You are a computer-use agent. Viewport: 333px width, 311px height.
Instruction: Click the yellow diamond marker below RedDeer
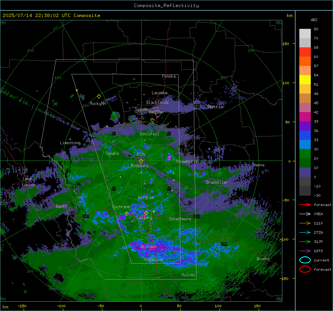[152, 120]
